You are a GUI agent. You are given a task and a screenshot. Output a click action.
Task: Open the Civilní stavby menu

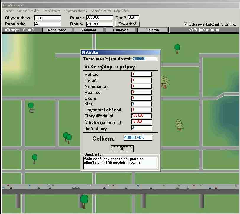pyautogui.click(x=52, y=11)
